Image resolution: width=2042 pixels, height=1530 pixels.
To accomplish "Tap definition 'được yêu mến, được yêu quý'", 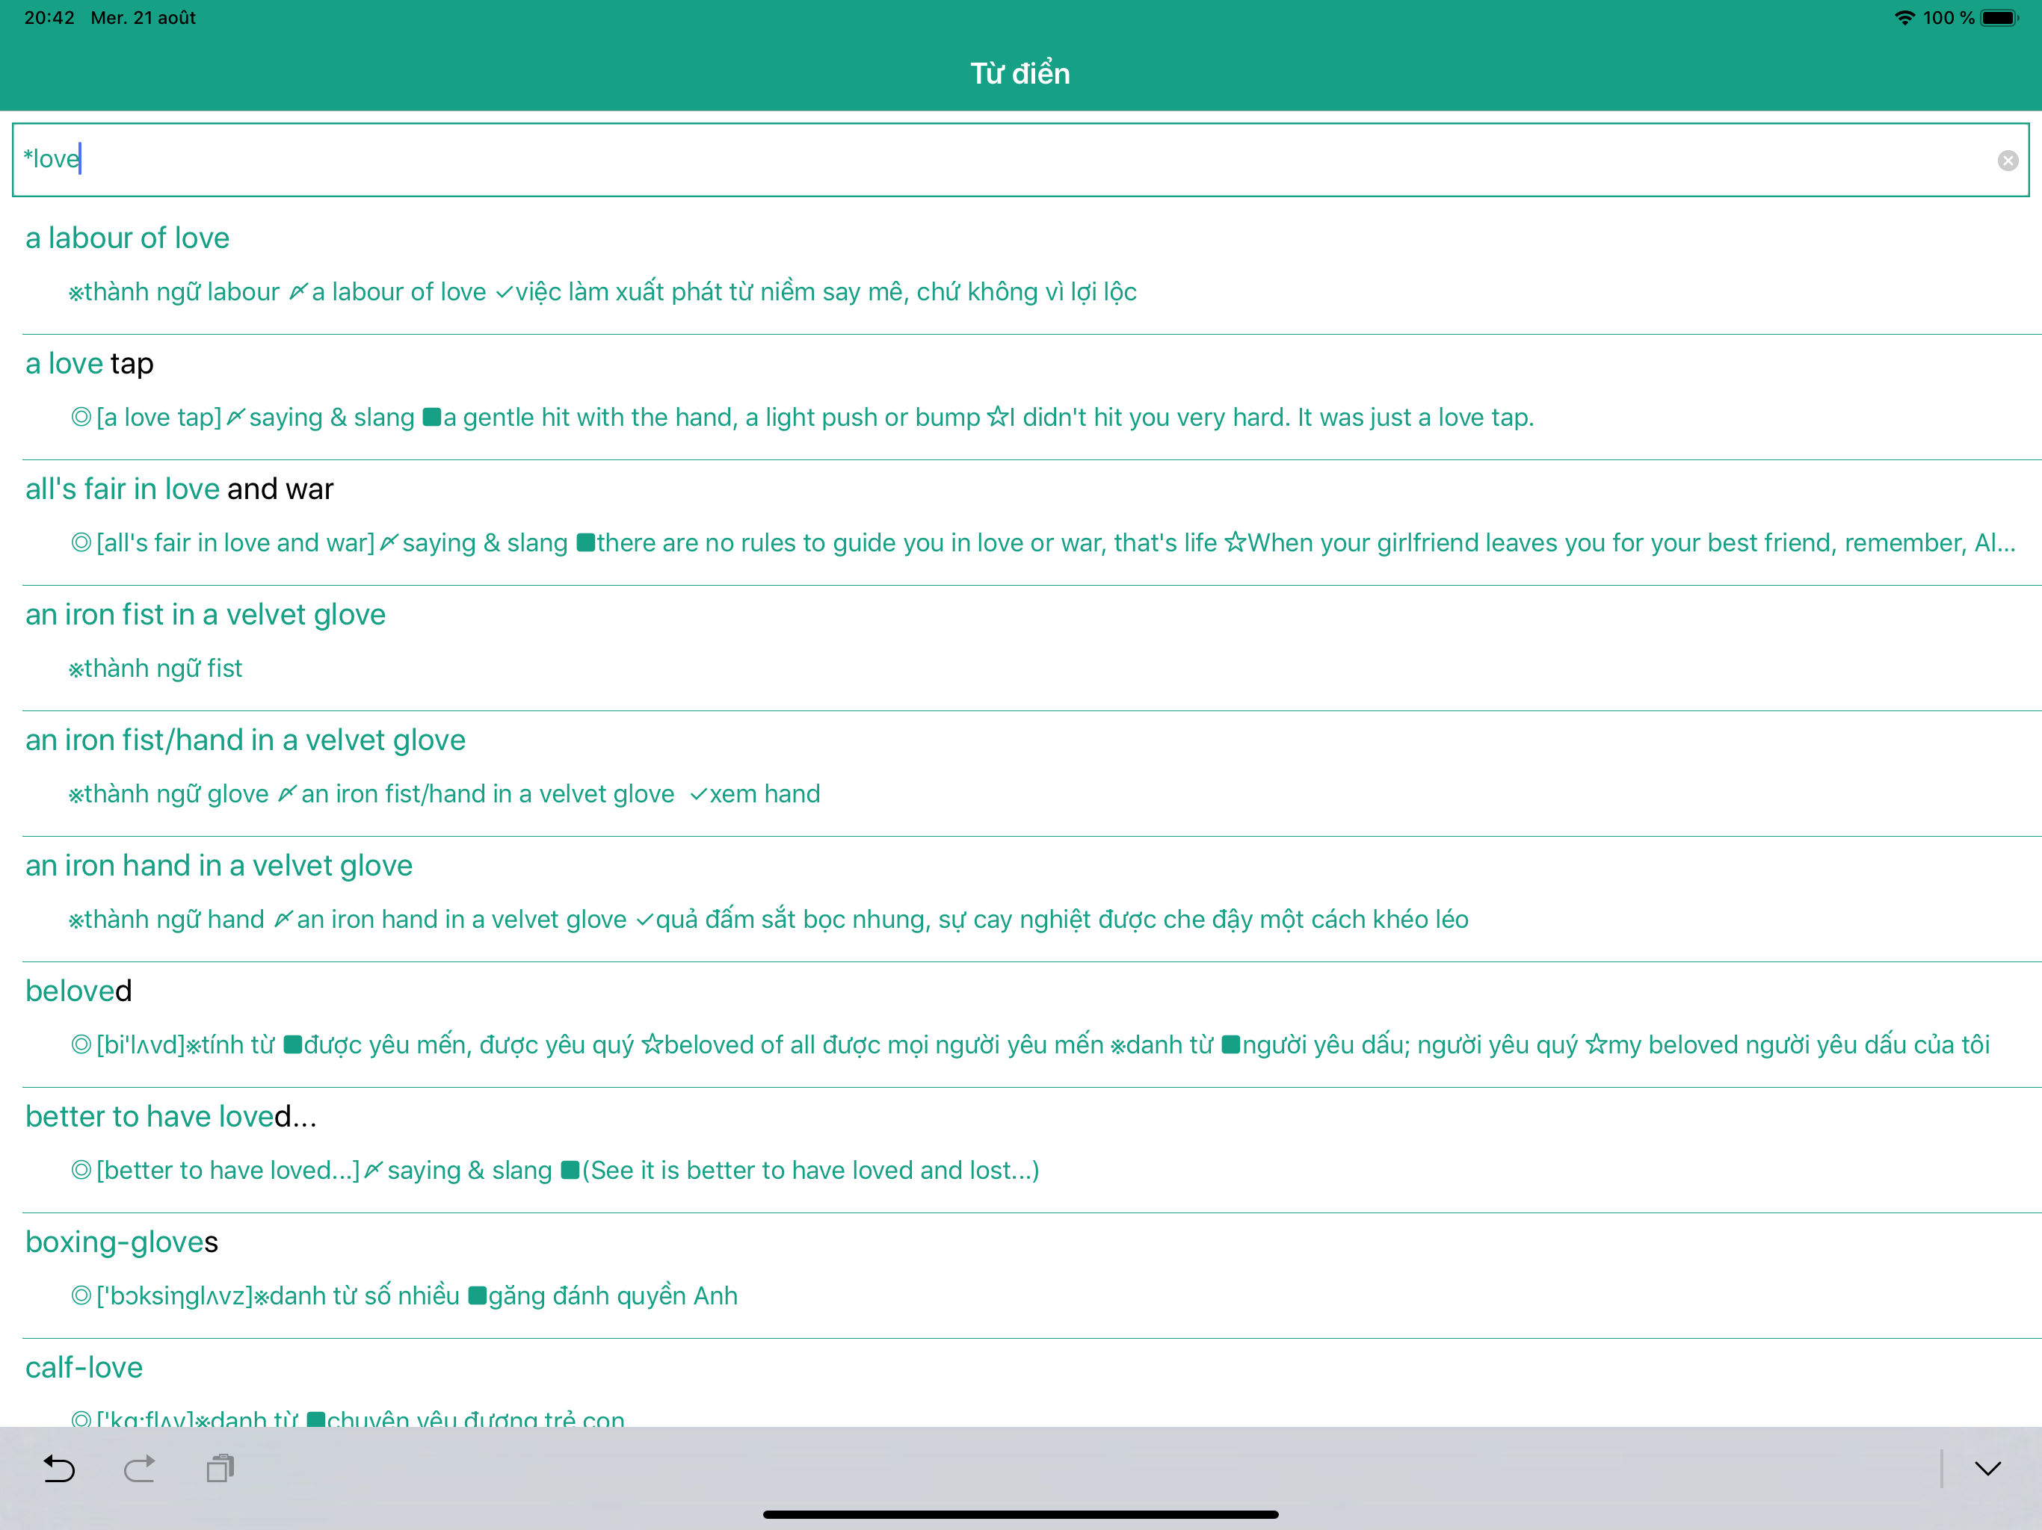I will point(469,1044).
